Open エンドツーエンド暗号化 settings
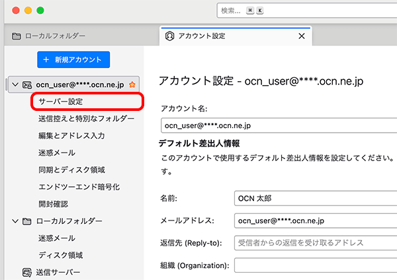Viewport: 397px width, 280px height. (x=79, y=187)
